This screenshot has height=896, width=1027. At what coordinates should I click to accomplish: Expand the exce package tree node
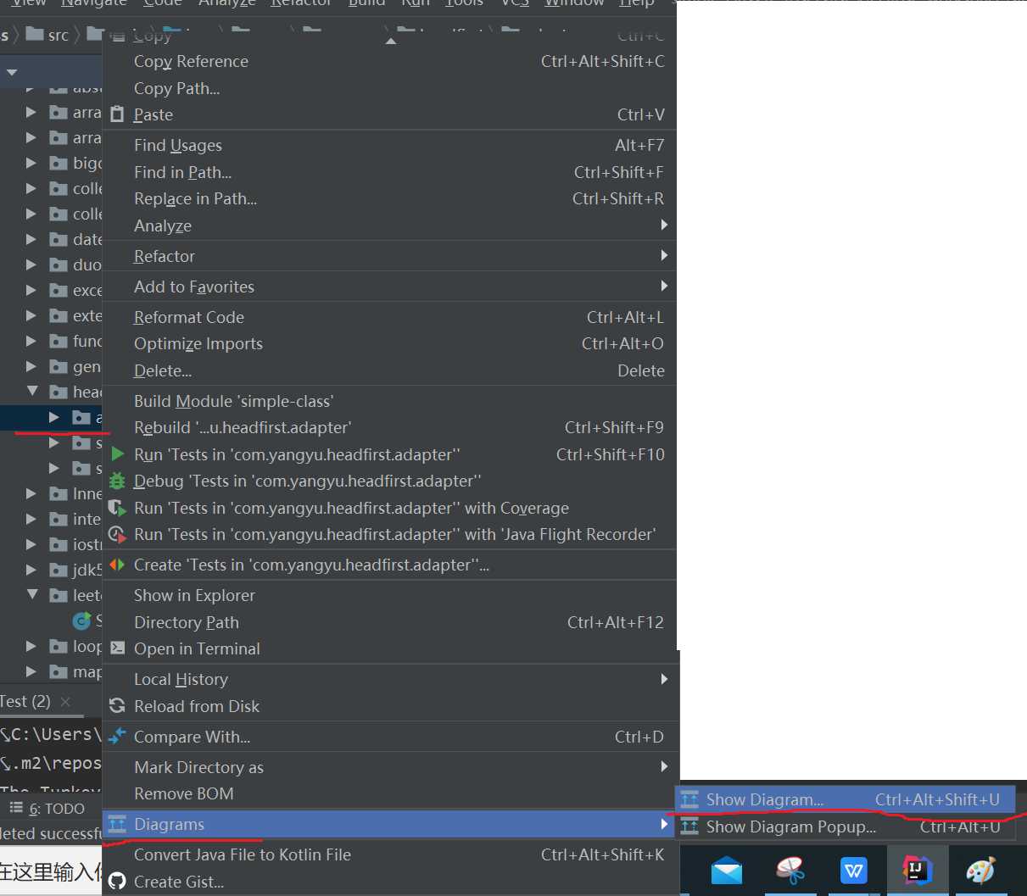[x=31, y=290]
